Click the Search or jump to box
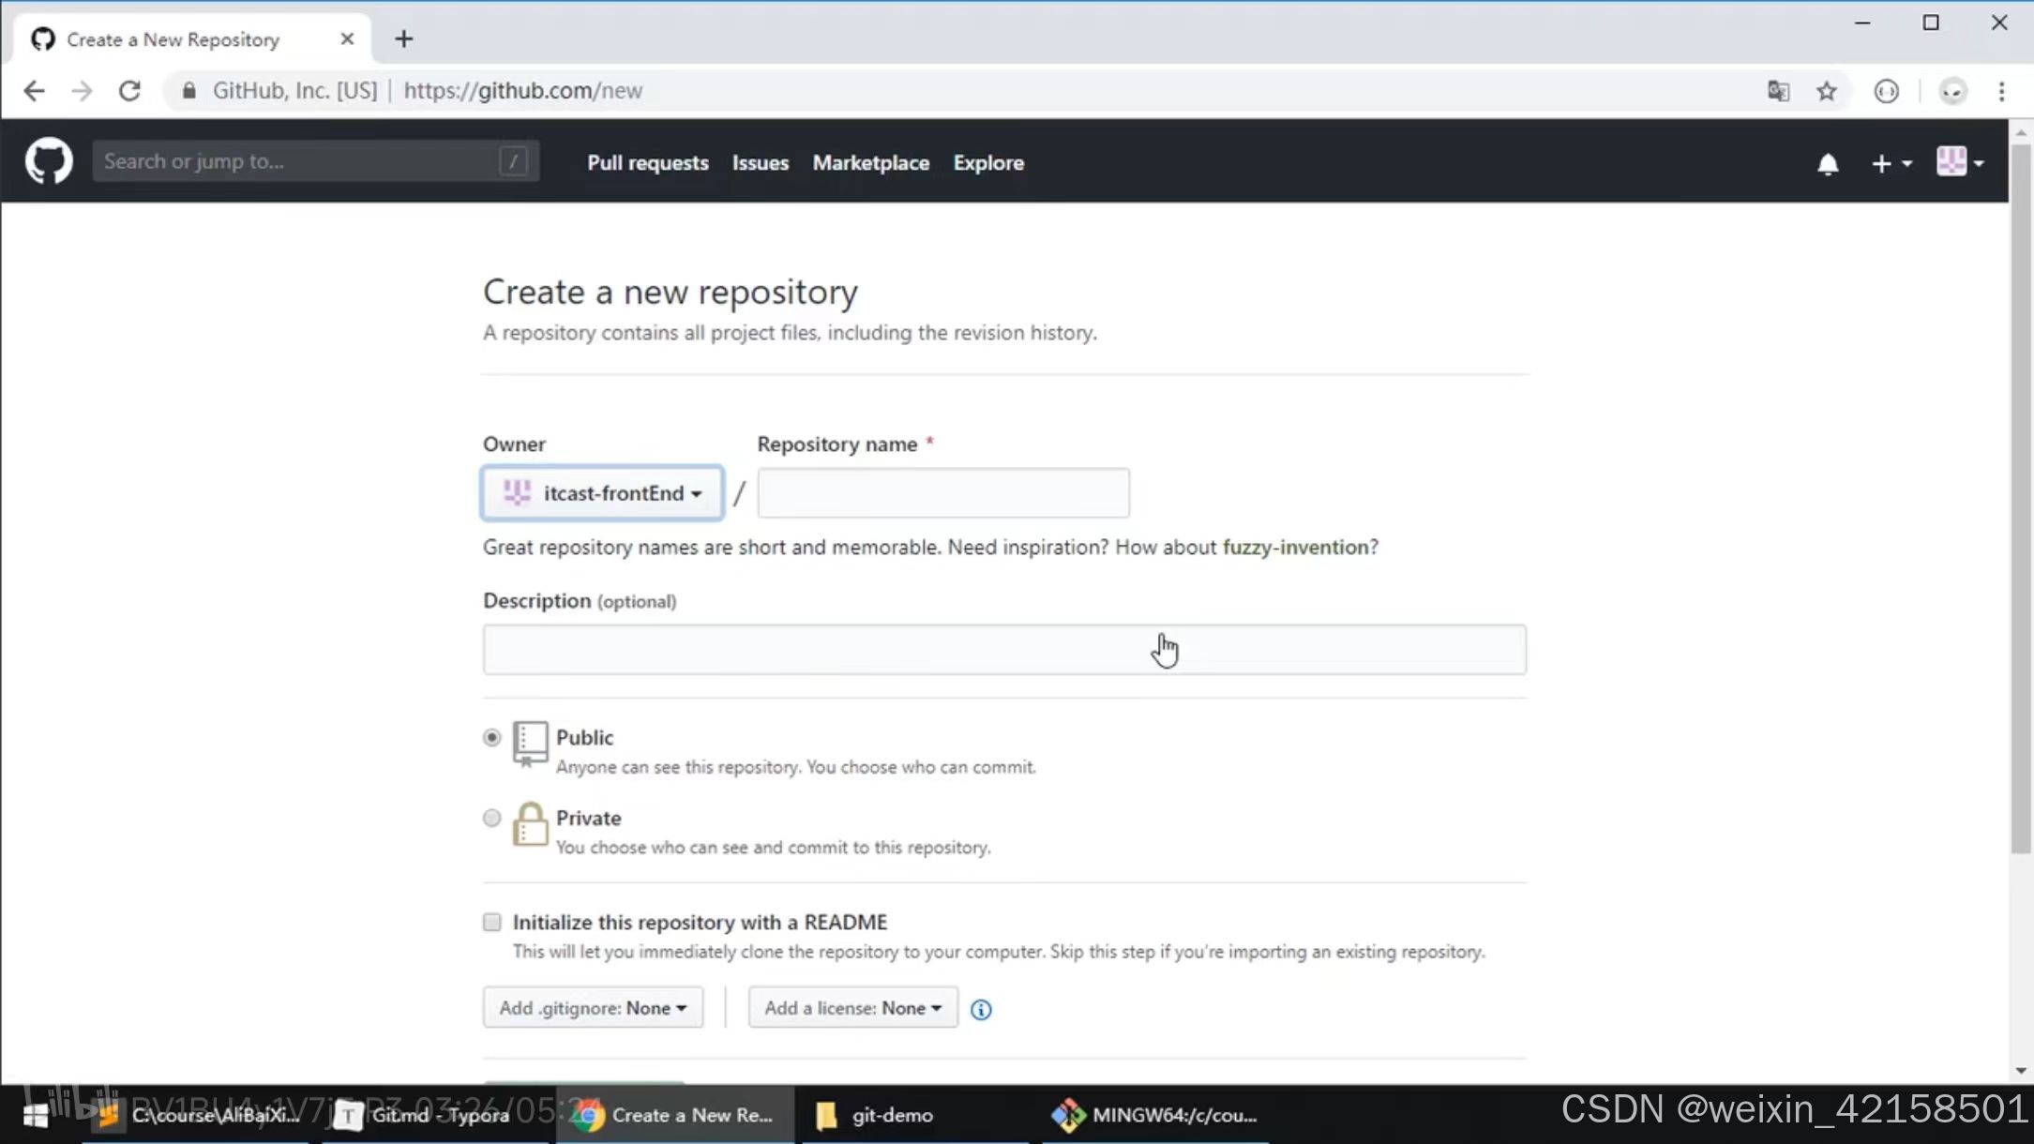 click(x=315, y=161)
